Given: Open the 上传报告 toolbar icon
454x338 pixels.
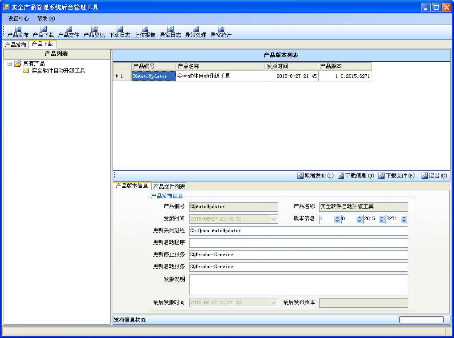Looking at the screenshot, I should (145, 32).
